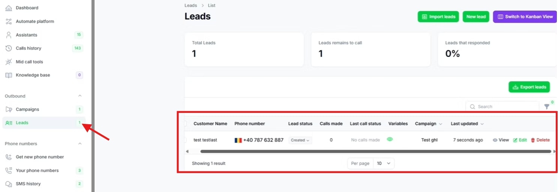Click the No calls made status text
Image resolution: width=558 pixels, height=192 pixels.
[365, 140]
